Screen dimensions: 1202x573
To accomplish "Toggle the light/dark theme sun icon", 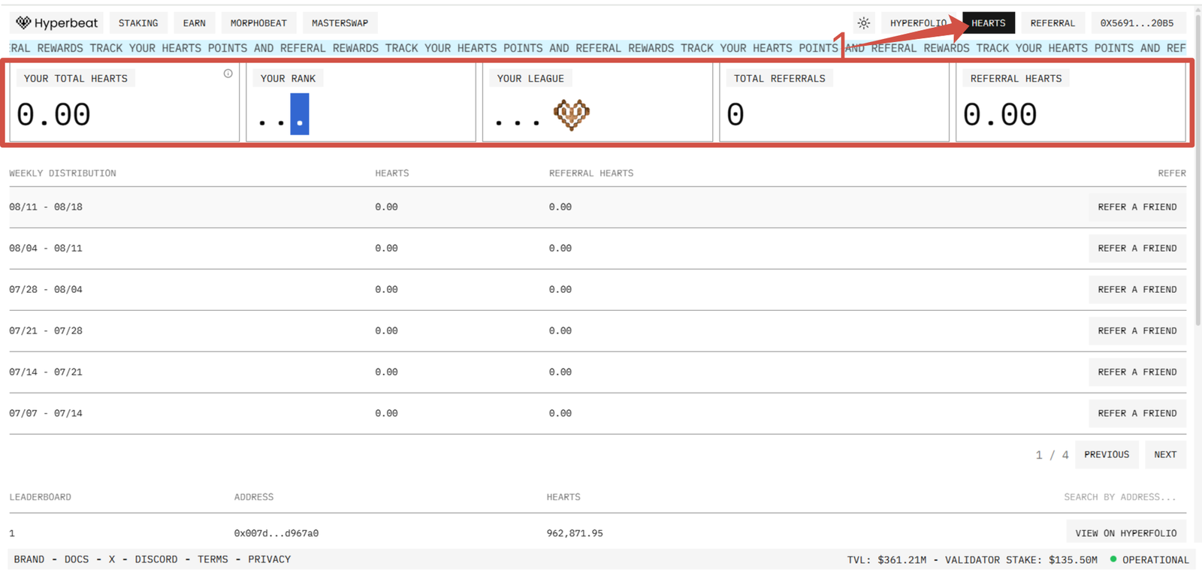I will coord(863,23).
